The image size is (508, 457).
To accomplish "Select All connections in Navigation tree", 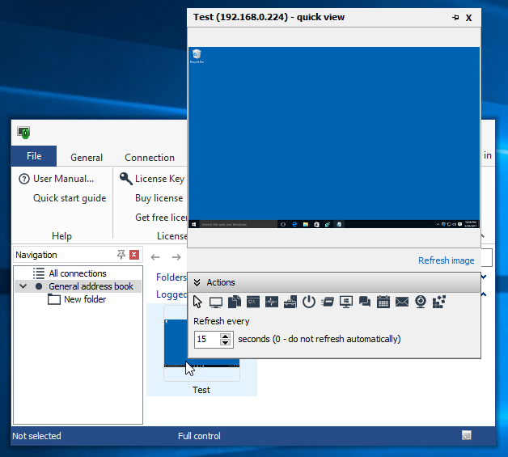I will 77,273.
